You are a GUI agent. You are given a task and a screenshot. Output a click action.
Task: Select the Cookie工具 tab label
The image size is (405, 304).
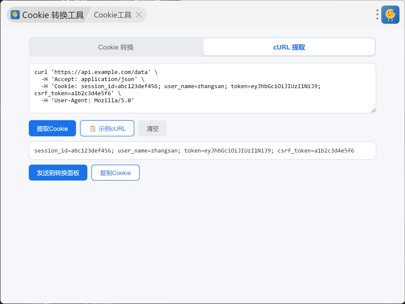pos(112,15)
